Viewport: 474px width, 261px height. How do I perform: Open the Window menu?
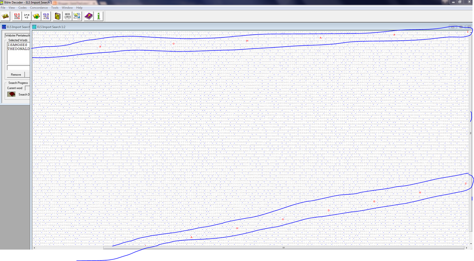click(x=67, y=7)
